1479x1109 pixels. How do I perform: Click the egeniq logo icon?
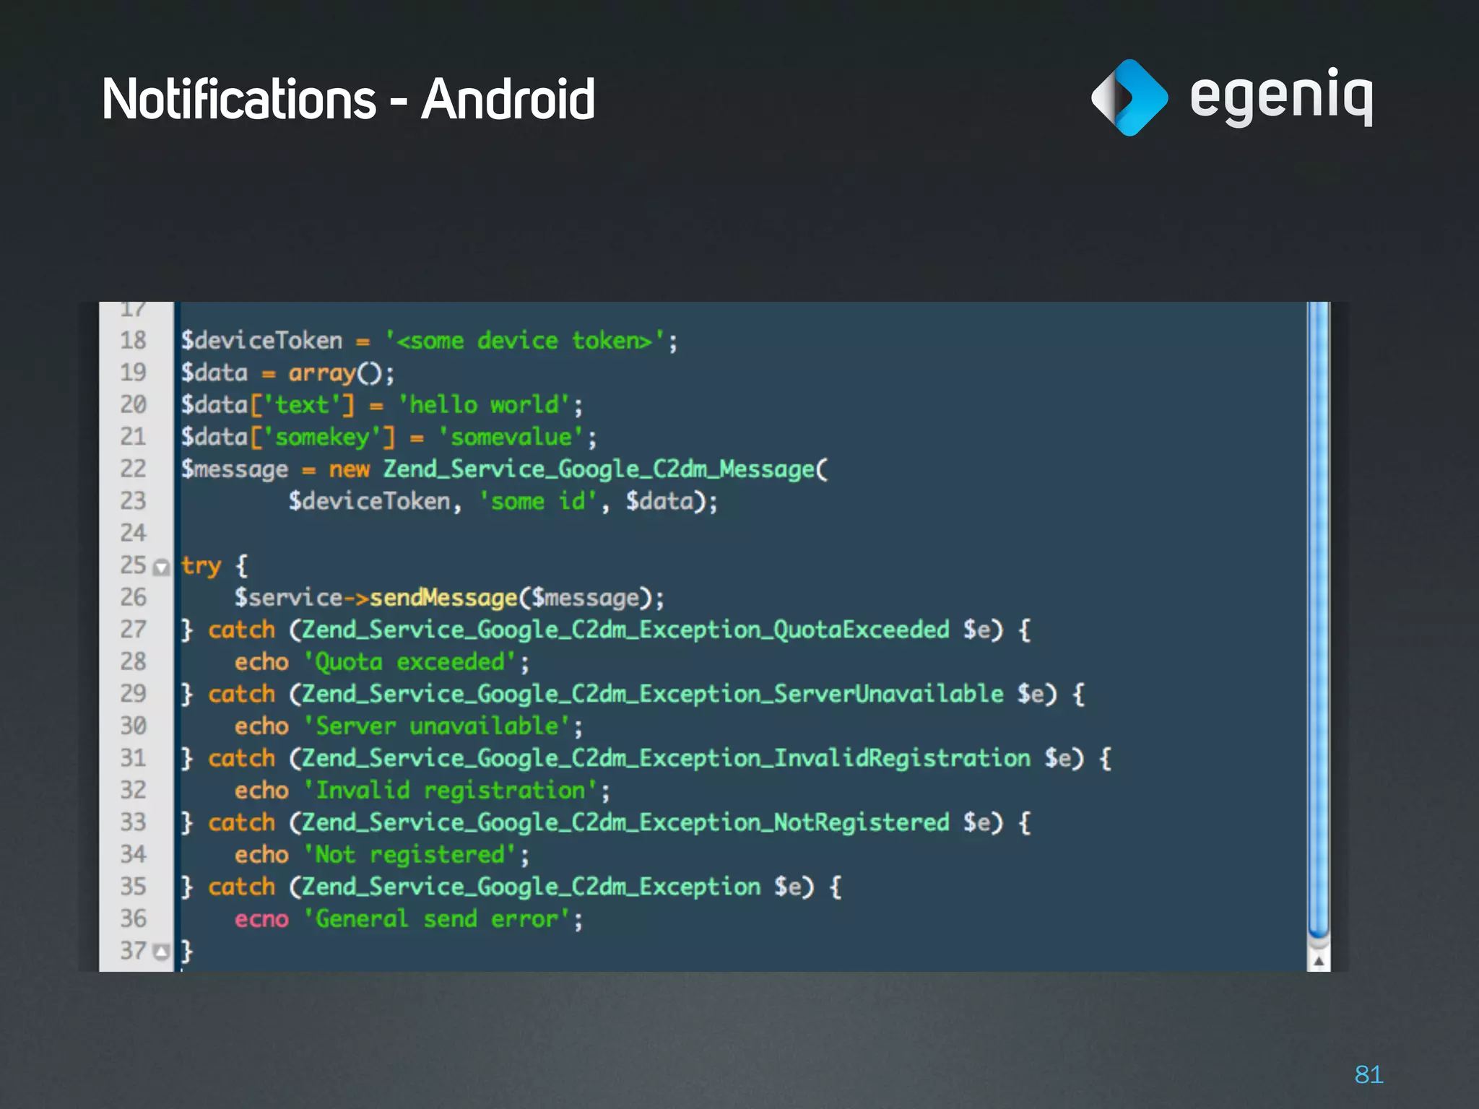[1129, 97]
